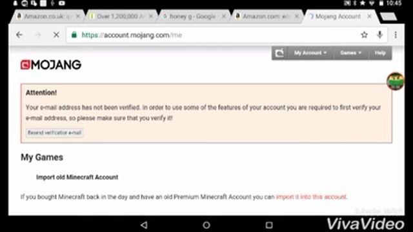Click Import old Minecraft Account heading

tap(77, 177)
